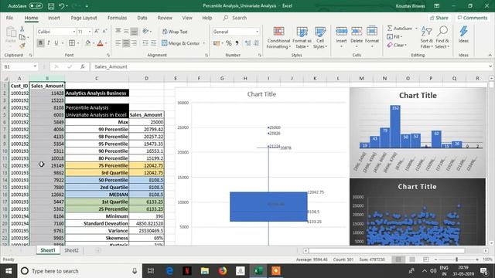
Task: Click Merge & Center button
Action: 180,43
